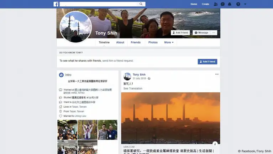The height and width of the screenshot is (154, 273).
Task: Open the Quick Help question icon
Action: click(x=238, y=4)
